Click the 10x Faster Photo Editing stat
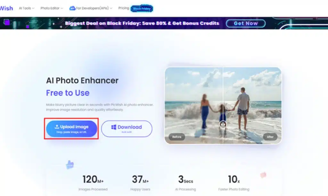 click(x=234, y=183)
